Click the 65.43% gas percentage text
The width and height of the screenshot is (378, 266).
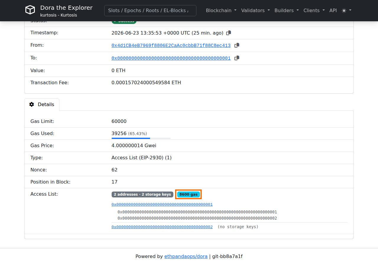[137, 134]
